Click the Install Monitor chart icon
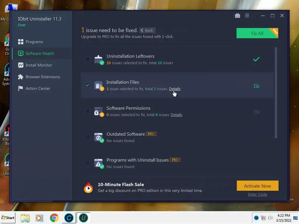The image size is (299, 224). (x=21, y=65)
